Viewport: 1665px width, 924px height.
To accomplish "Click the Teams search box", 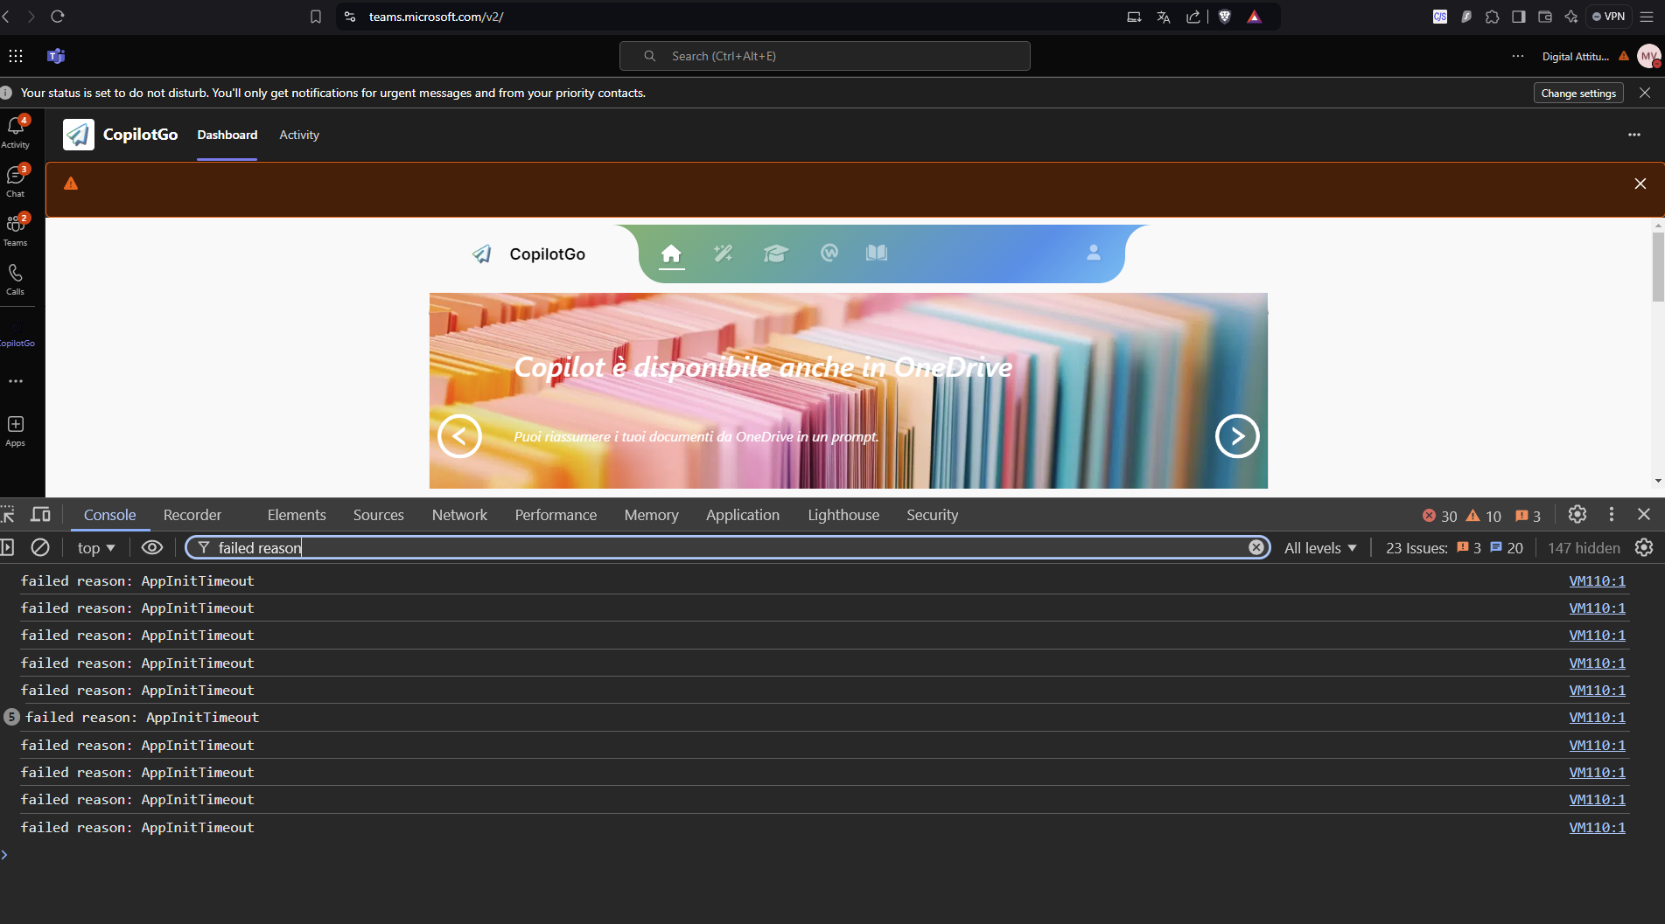I will [824, 56].
